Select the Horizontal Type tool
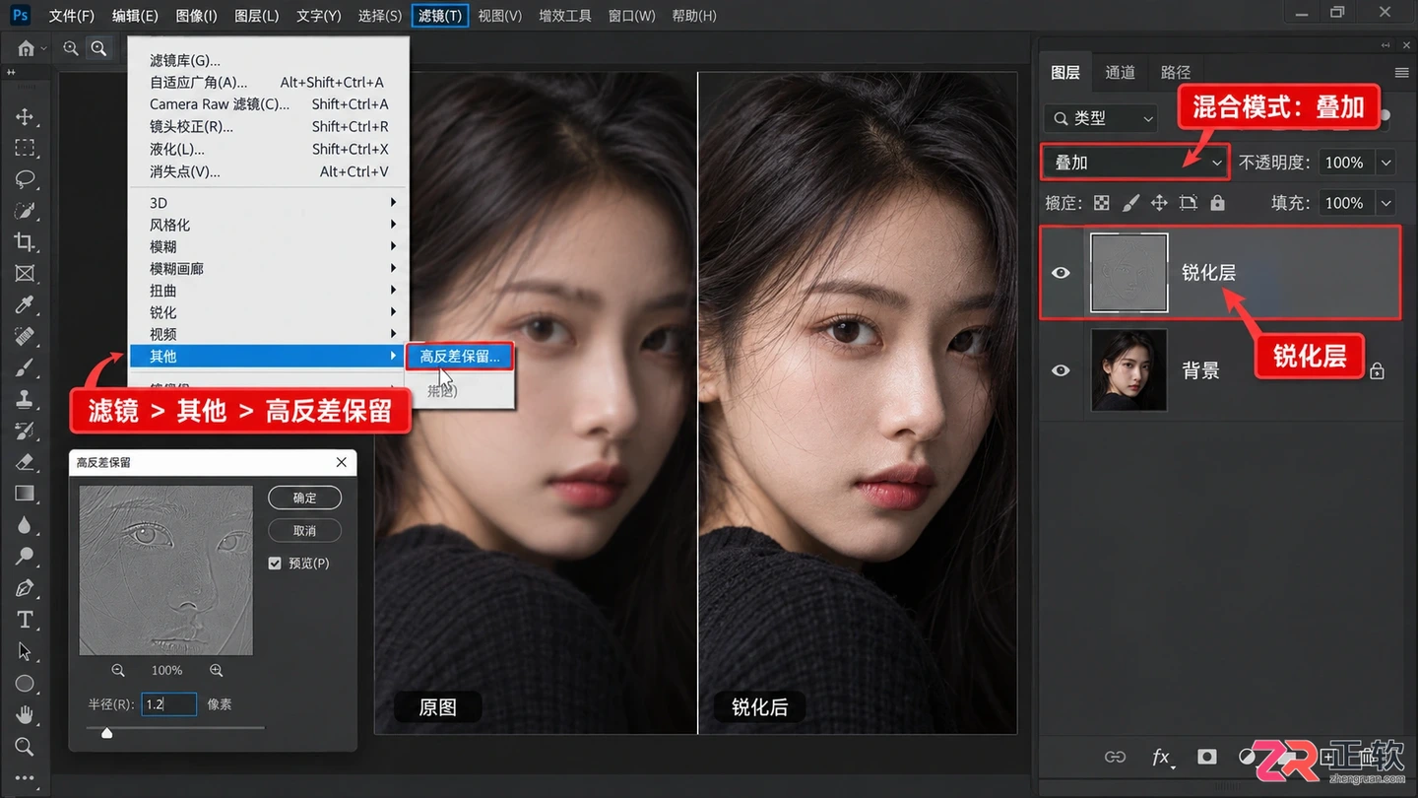 (x=25, y=620)
